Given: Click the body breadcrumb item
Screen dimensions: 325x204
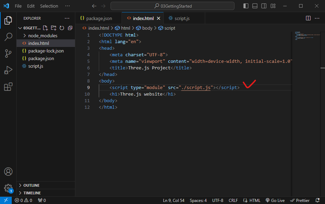Looking at the screenshot, I should [144, 28].
